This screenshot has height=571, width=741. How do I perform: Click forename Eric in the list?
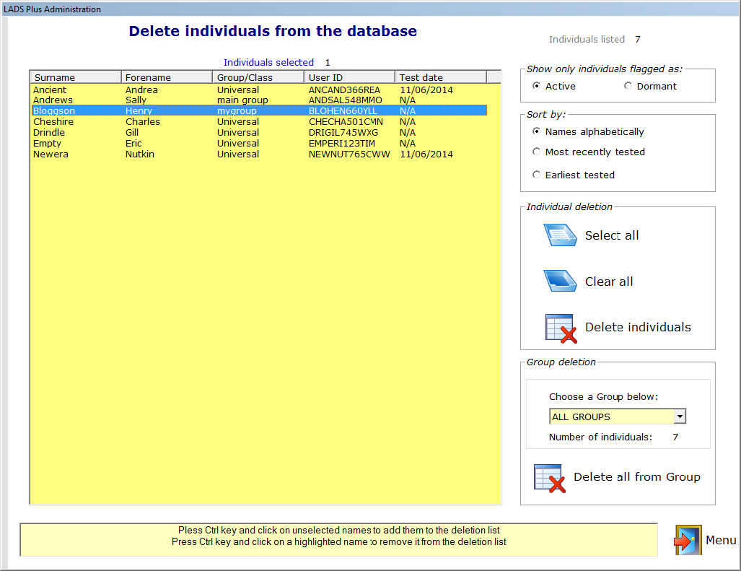coord(133,143)
